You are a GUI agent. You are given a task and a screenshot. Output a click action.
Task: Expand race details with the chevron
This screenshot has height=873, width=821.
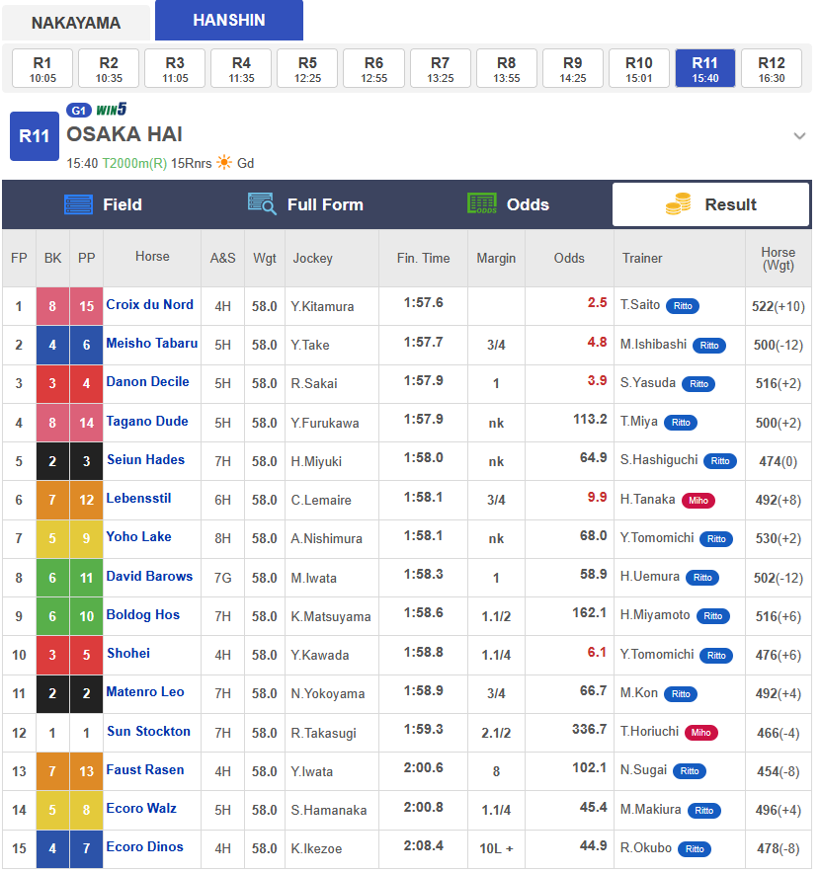(x=799, y=136)
